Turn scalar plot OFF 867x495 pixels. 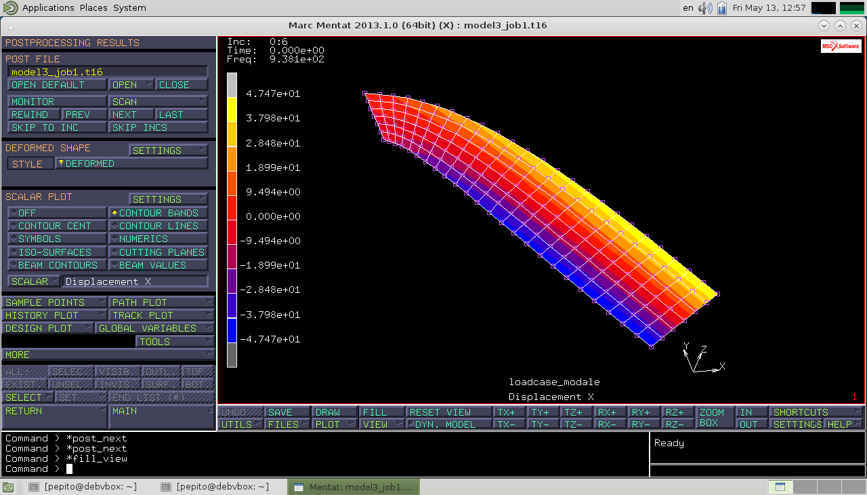click(57, 213)
